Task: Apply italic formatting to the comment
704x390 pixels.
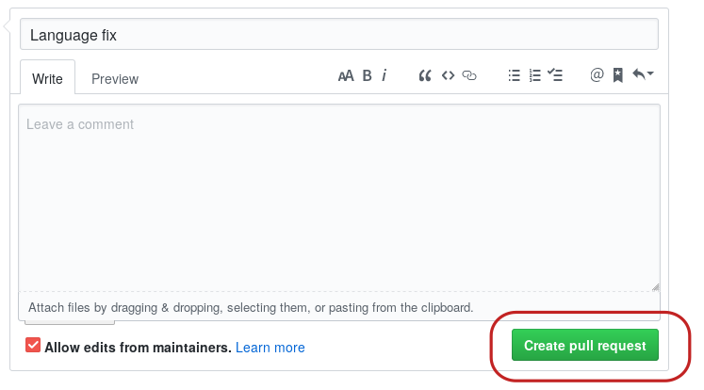Action: point(385,76)
